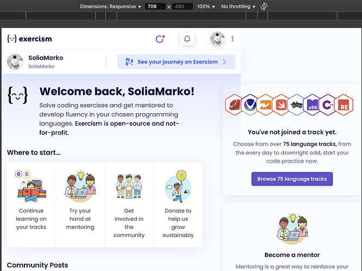This screenshot has height=271, width=362.
Task: Open the No throttling dropdown
Action: coord(238,7)
